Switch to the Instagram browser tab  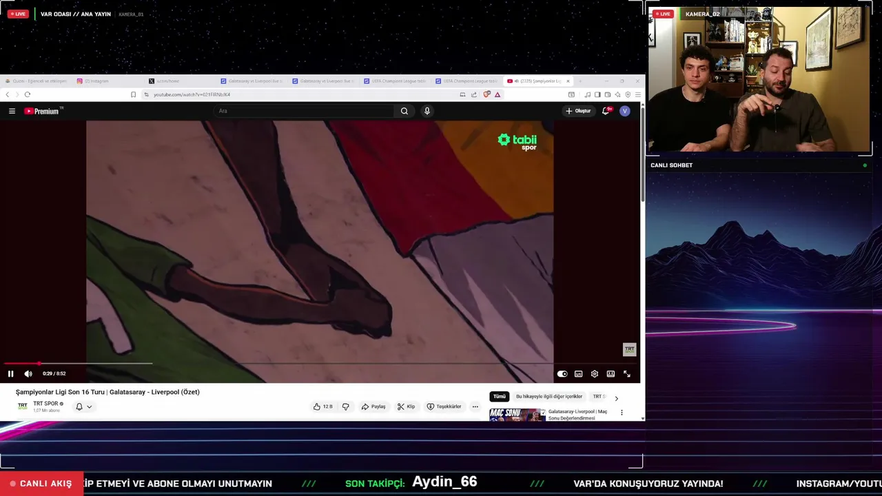pos(107,81)
